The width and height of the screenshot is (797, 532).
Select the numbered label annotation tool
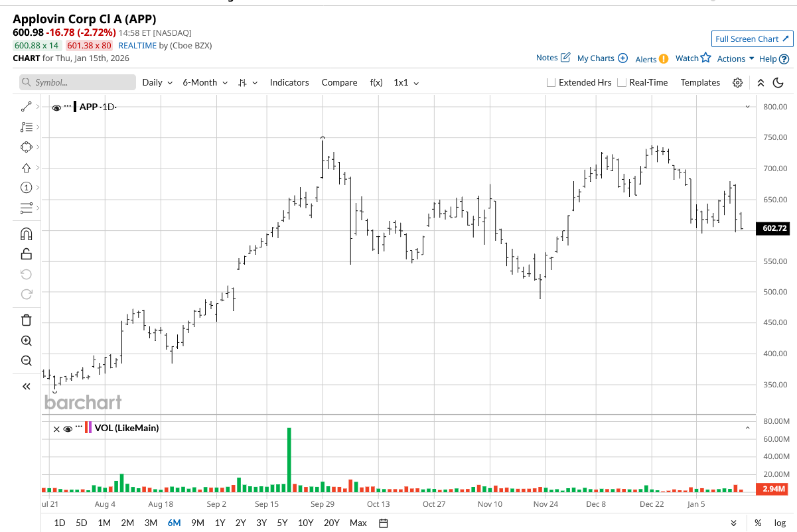(27, 188)
